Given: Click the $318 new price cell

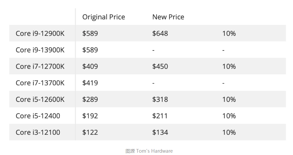Looking at the screenshot, I should (x=160, y=100).
